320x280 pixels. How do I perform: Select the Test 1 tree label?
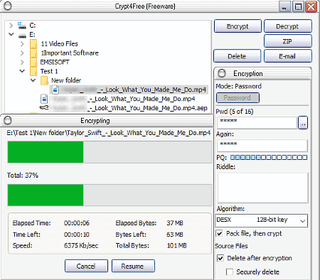[49, 71]
